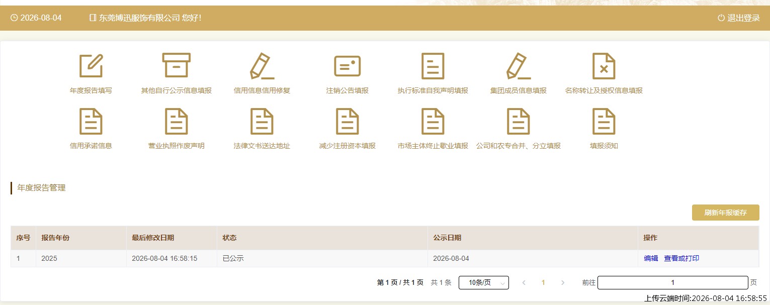The height and width of the screenshot is (305, 770).
Task: Open 其他自行公示信息填报 box icon
Action: [177, 65]
